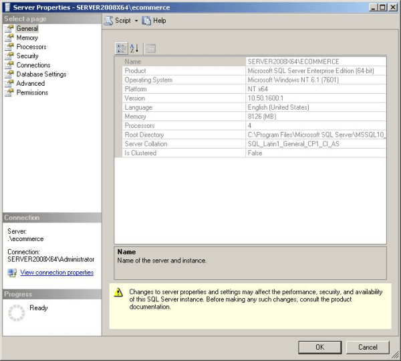Switch property grid to Categorized view
Viewport: 401px width, 361px height.
[x=121, y=48]
